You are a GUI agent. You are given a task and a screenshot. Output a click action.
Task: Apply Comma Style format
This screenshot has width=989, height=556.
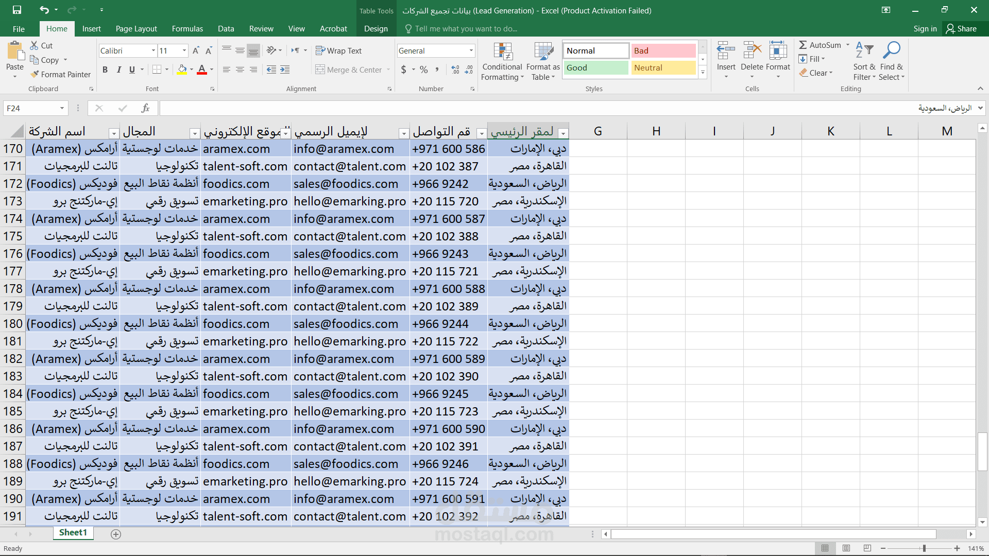(x=437, y=69)
